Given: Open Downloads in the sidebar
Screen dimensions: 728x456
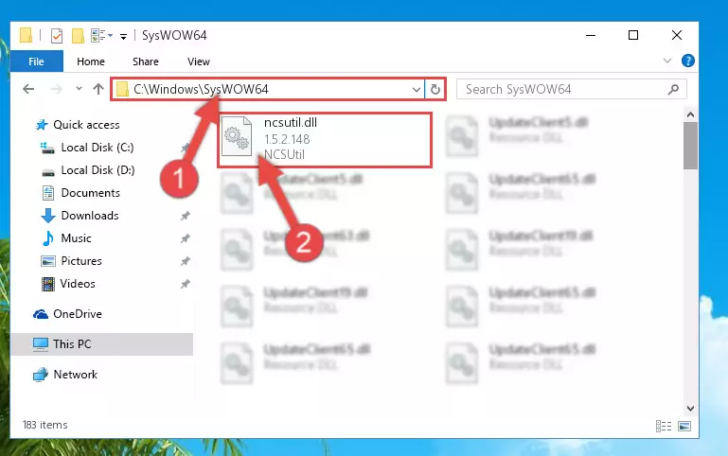Looking at the screenshot, I should click(x=90, y=216).
